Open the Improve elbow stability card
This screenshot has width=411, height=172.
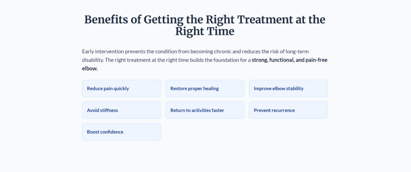point(288,88)
